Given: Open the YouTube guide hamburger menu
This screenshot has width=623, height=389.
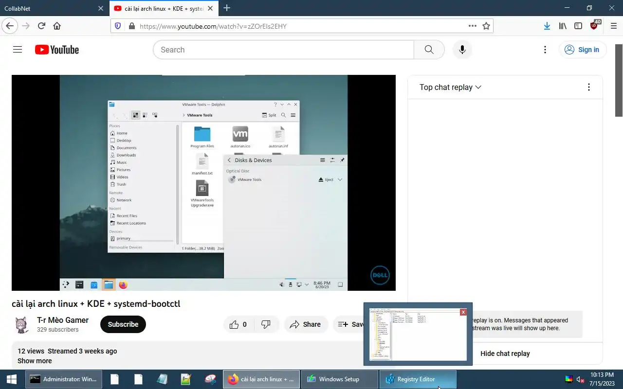Looking at the screenshot, I should (18, 50).
